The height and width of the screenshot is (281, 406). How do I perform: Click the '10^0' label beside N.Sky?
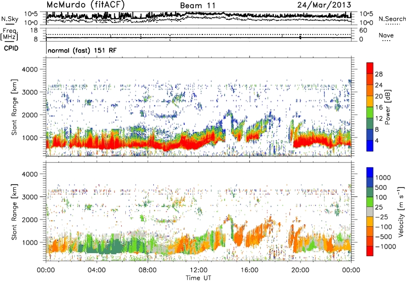pyautogui.click(x=32, y=23)
